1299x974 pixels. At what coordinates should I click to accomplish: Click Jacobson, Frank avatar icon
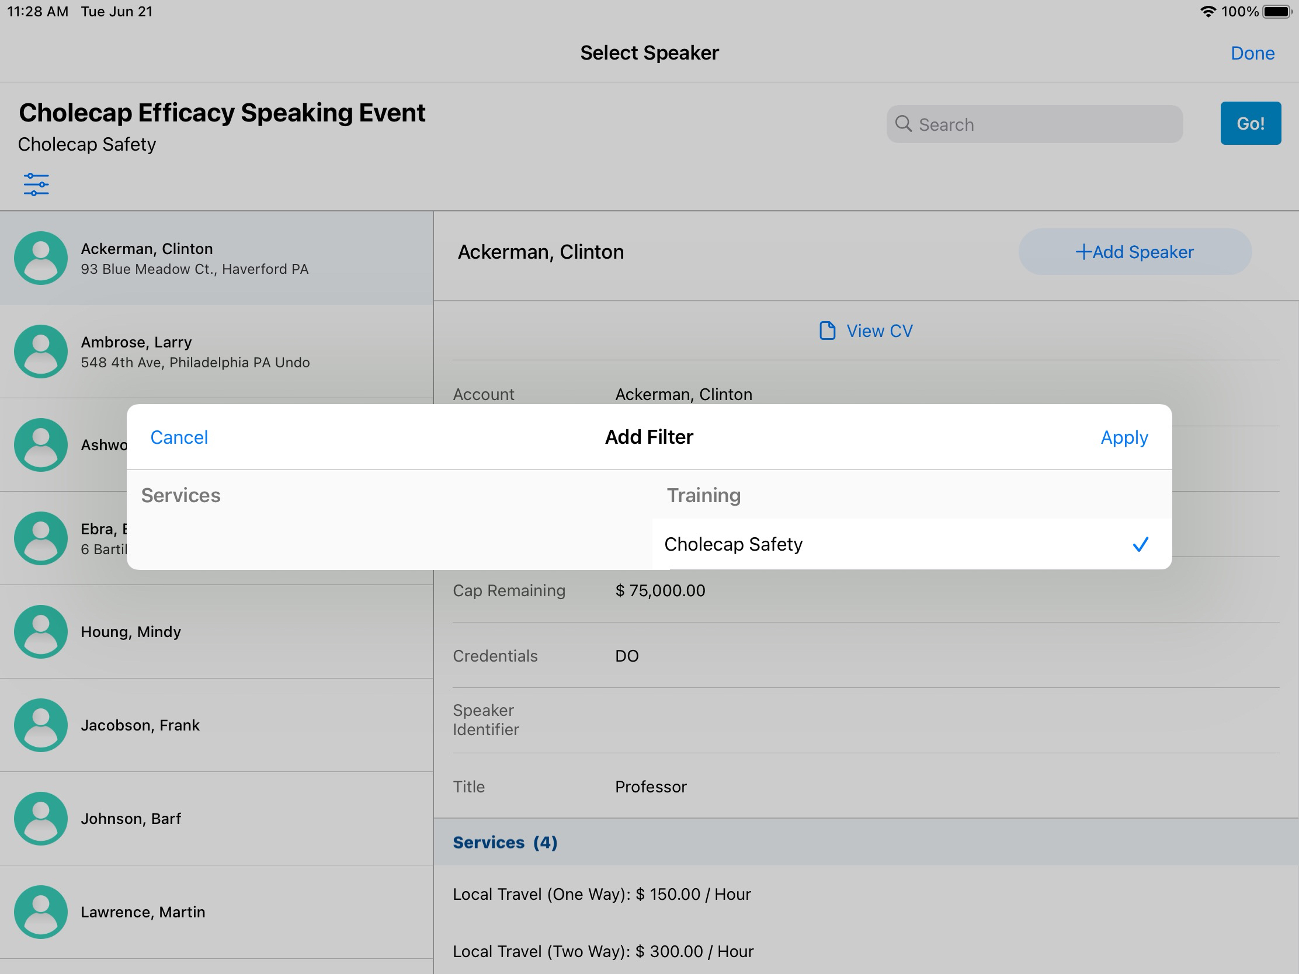coord(40,725)
